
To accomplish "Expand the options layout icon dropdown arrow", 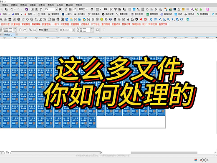I will [101, 9].
